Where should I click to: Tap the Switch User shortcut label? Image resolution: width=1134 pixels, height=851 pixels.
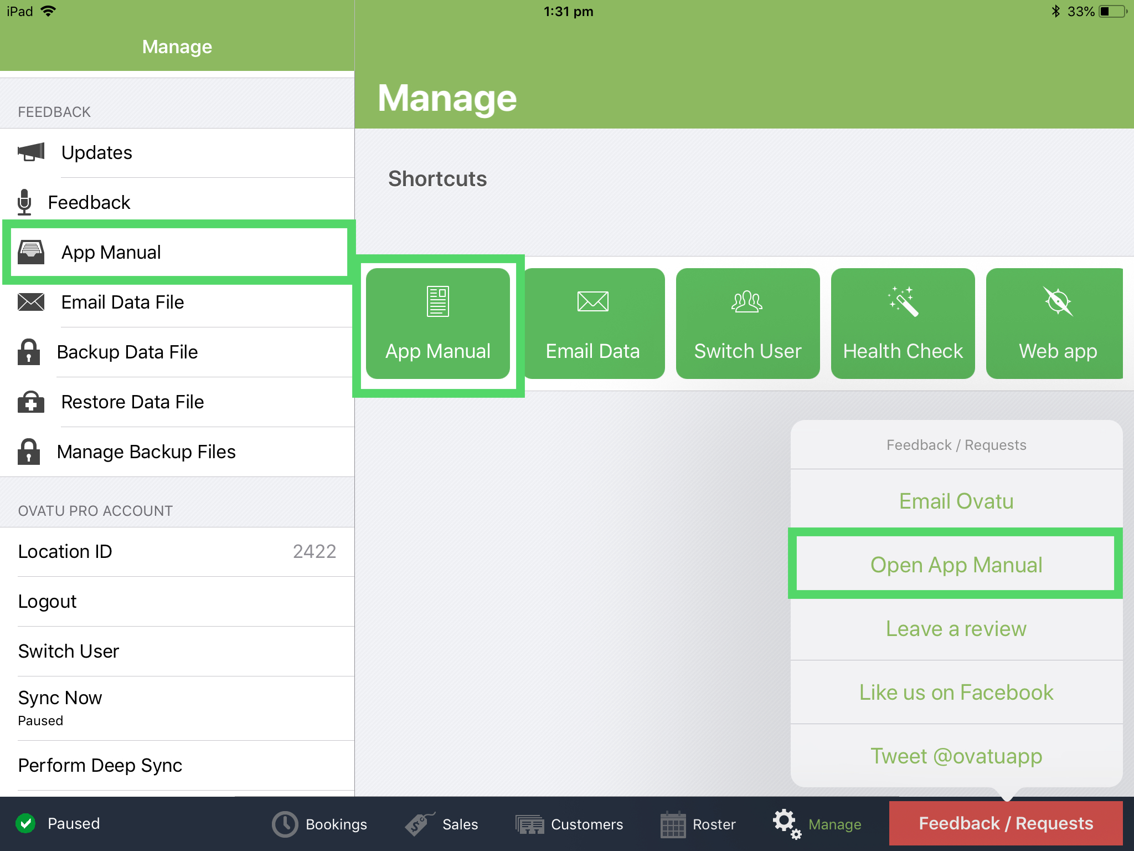coord(748,351)
